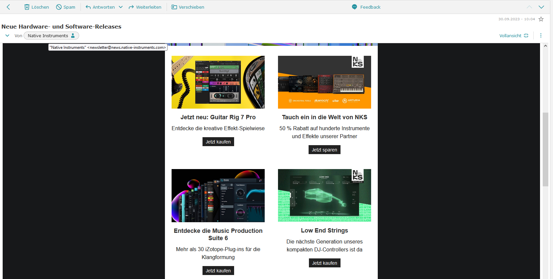The width and height of the screenshot is (553, 279).
Task: Open the Music Production Suite 6 image
Action: tap(218, 196)
